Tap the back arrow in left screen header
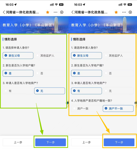Viewport: 137px width, 149px height. click(x=4, y=12)
